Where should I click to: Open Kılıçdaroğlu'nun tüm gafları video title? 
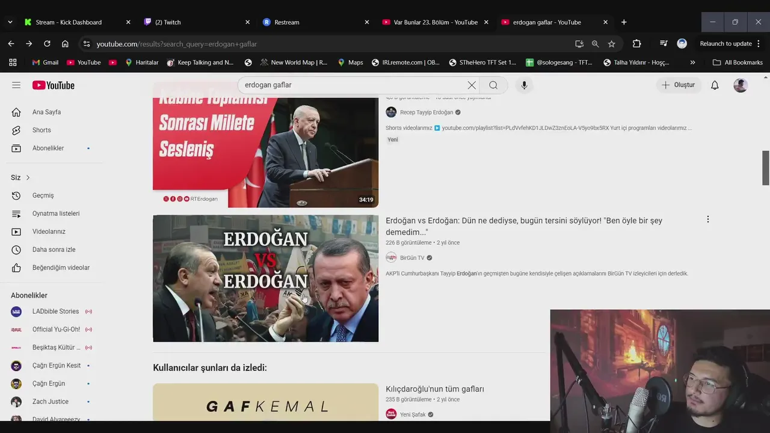435,389
